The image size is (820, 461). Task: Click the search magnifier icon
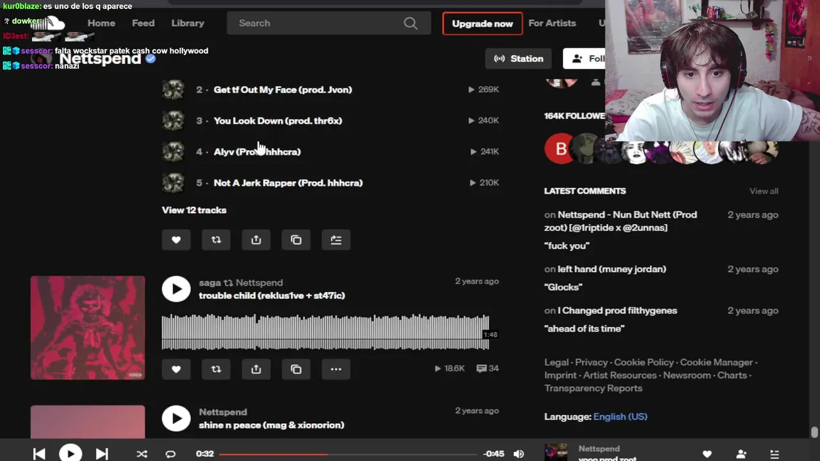pos(411,23)
